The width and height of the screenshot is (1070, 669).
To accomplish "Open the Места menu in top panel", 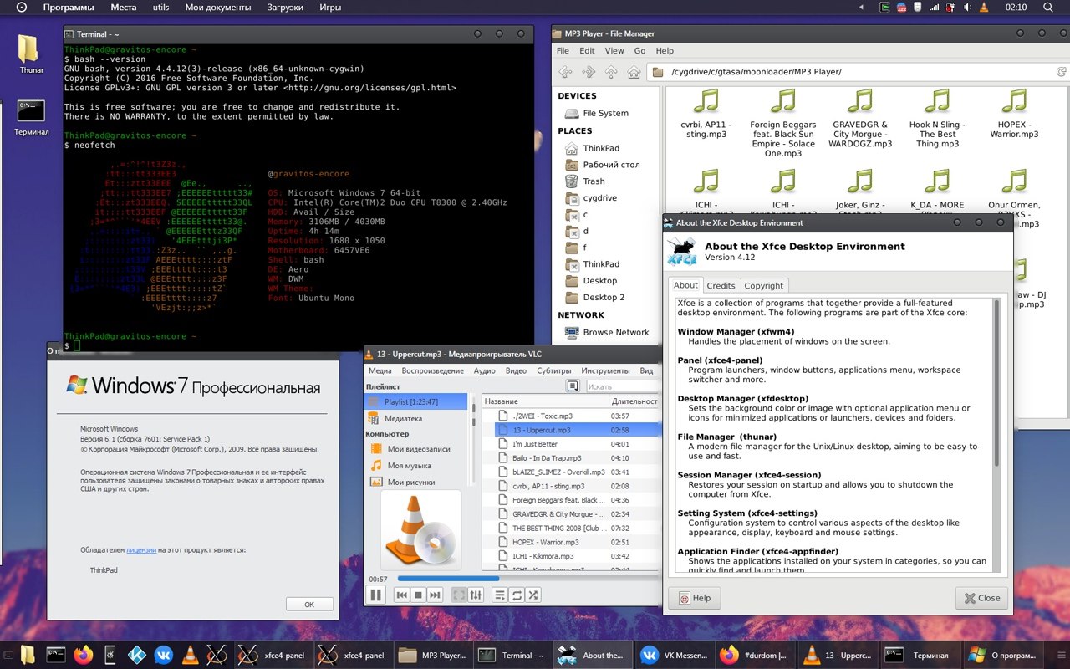I will [x=124, y=8].
